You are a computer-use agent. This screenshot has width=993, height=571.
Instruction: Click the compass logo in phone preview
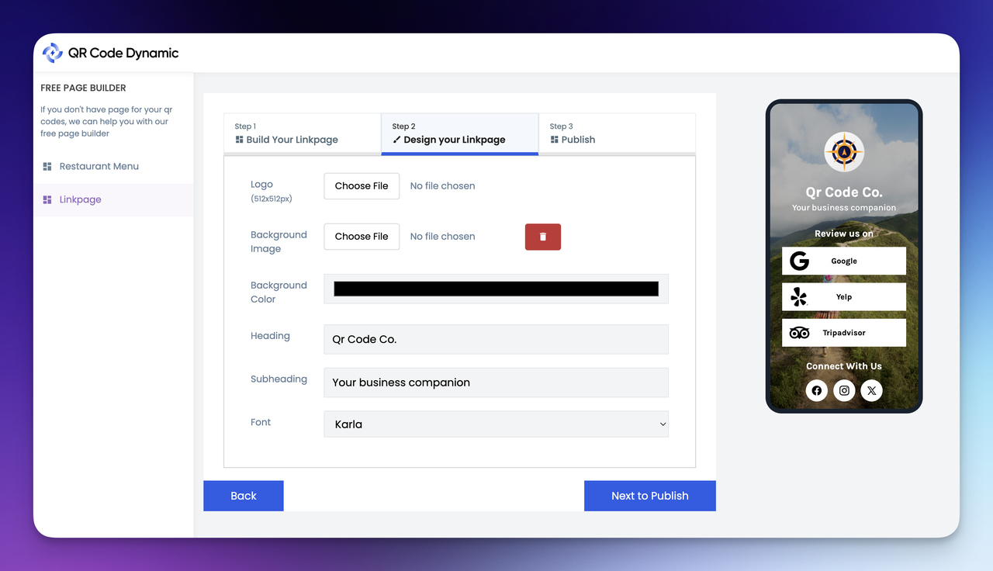click(x=843, y=152)
